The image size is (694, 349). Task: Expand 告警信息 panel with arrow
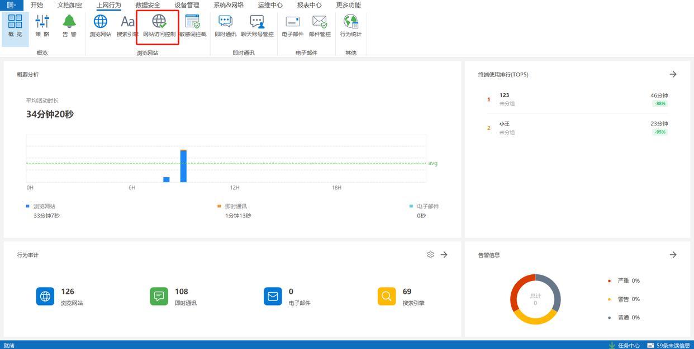tap(673, 255)
